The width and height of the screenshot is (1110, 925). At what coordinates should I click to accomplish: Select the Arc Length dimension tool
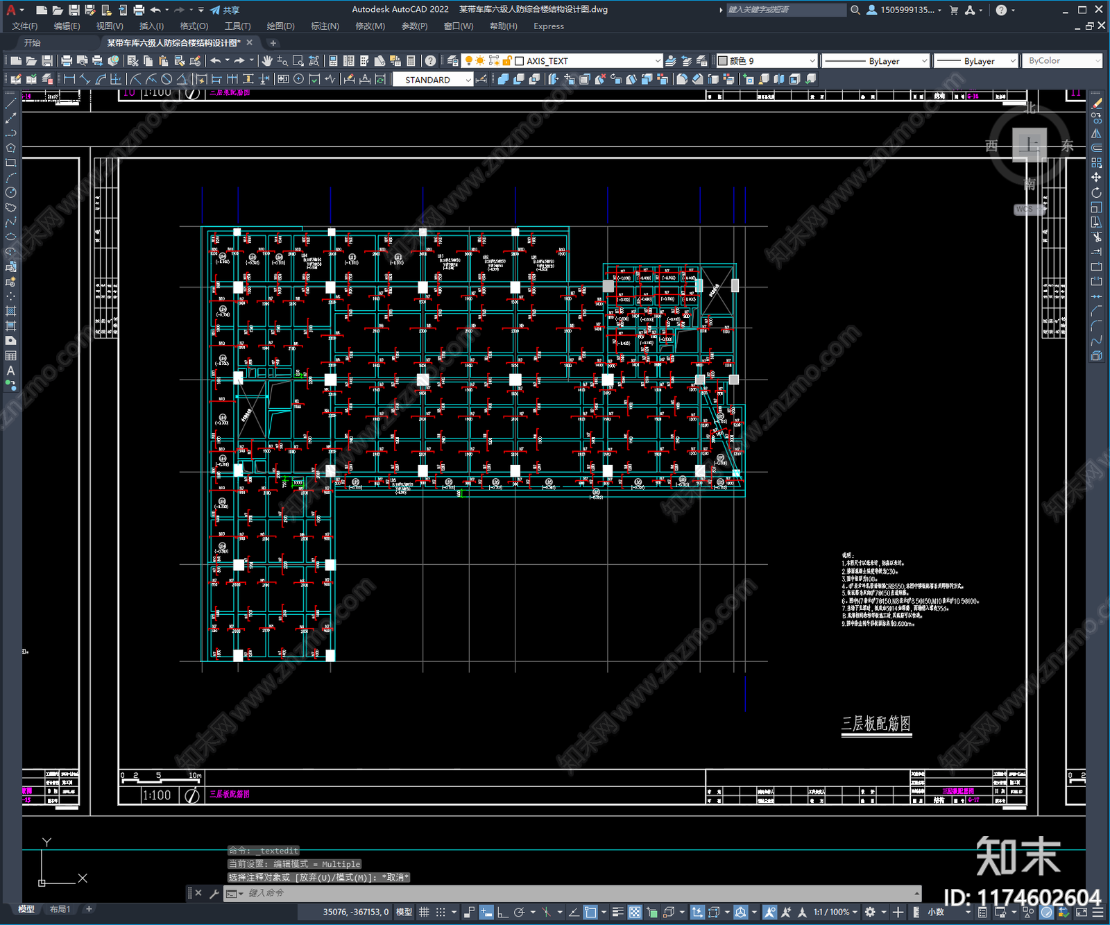pyautogui.click(x=101, y=79)
